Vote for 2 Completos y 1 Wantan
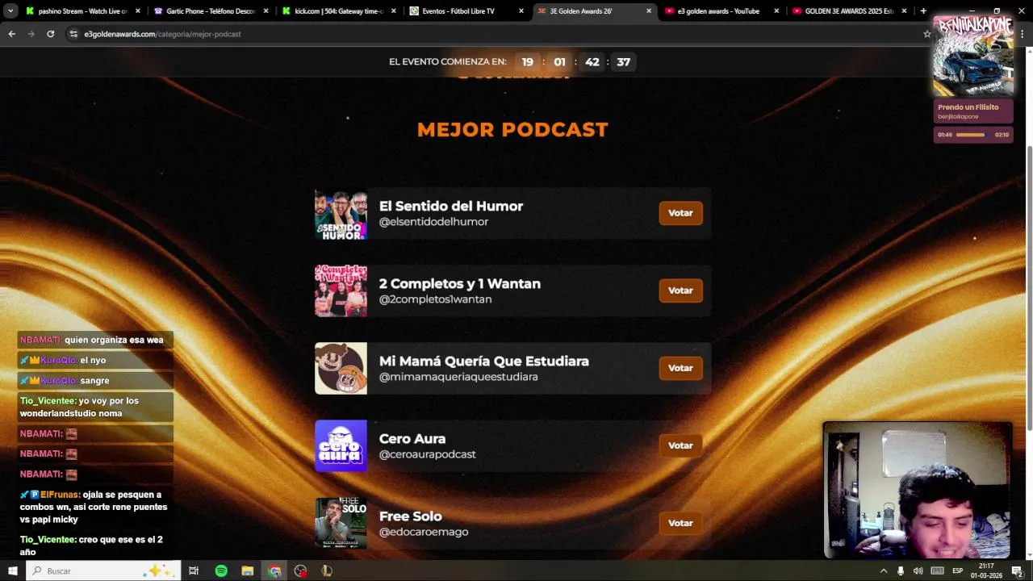Screen dimensions: 1033x581 [x=680, y=290]
